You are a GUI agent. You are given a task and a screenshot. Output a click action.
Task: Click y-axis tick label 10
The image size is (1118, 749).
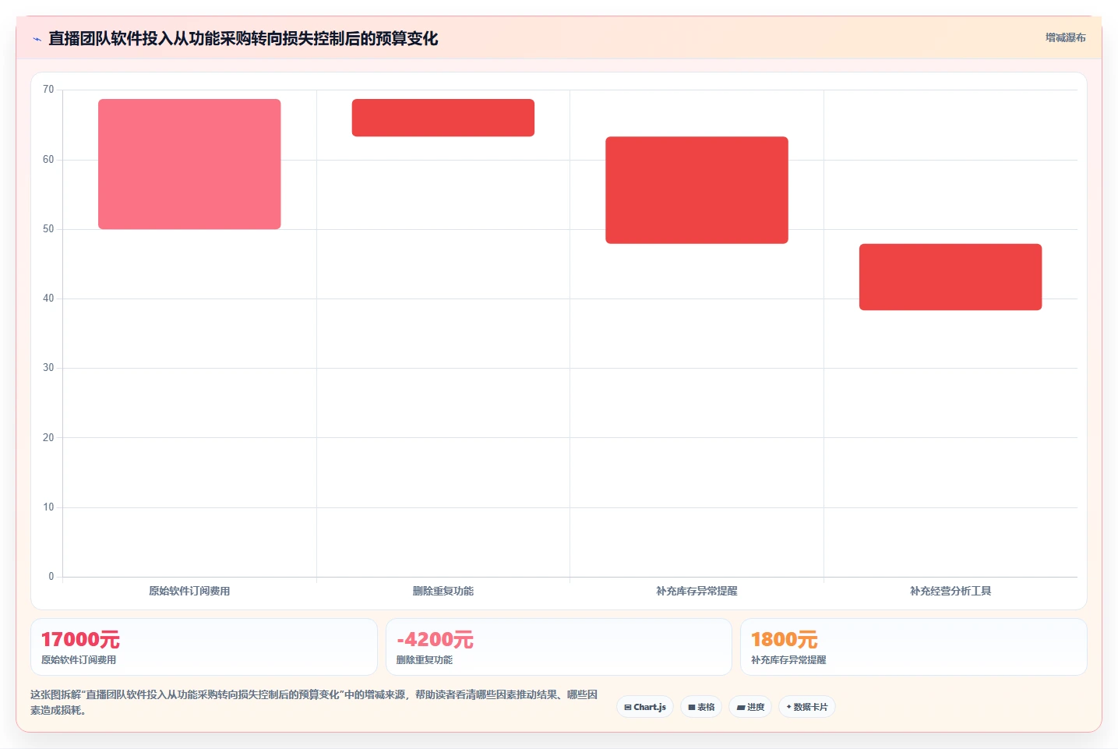pos(48,507)
